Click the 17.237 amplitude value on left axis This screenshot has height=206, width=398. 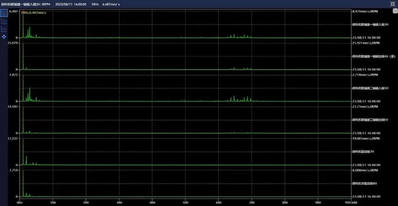(x=13, y=138)
